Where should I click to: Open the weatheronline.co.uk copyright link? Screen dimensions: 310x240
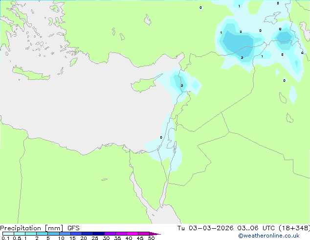268,236
